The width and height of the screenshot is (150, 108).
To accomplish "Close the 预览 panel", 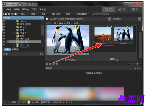I will pos(43,54).
